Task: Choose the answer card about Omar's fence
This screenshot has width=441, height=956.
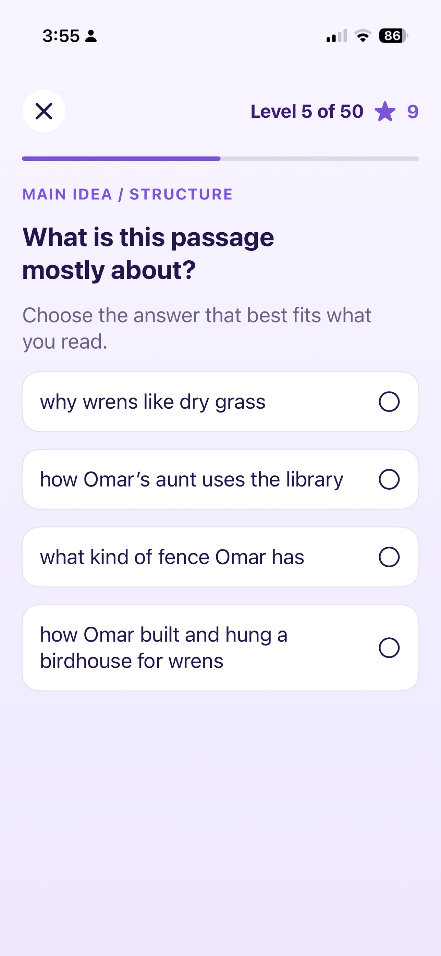Action: click(x=220, y=557)
